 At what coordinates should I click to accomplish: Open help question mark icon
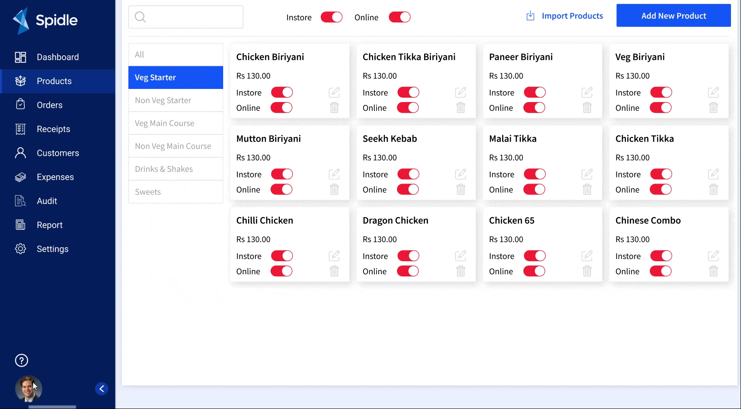click(21, 361)
